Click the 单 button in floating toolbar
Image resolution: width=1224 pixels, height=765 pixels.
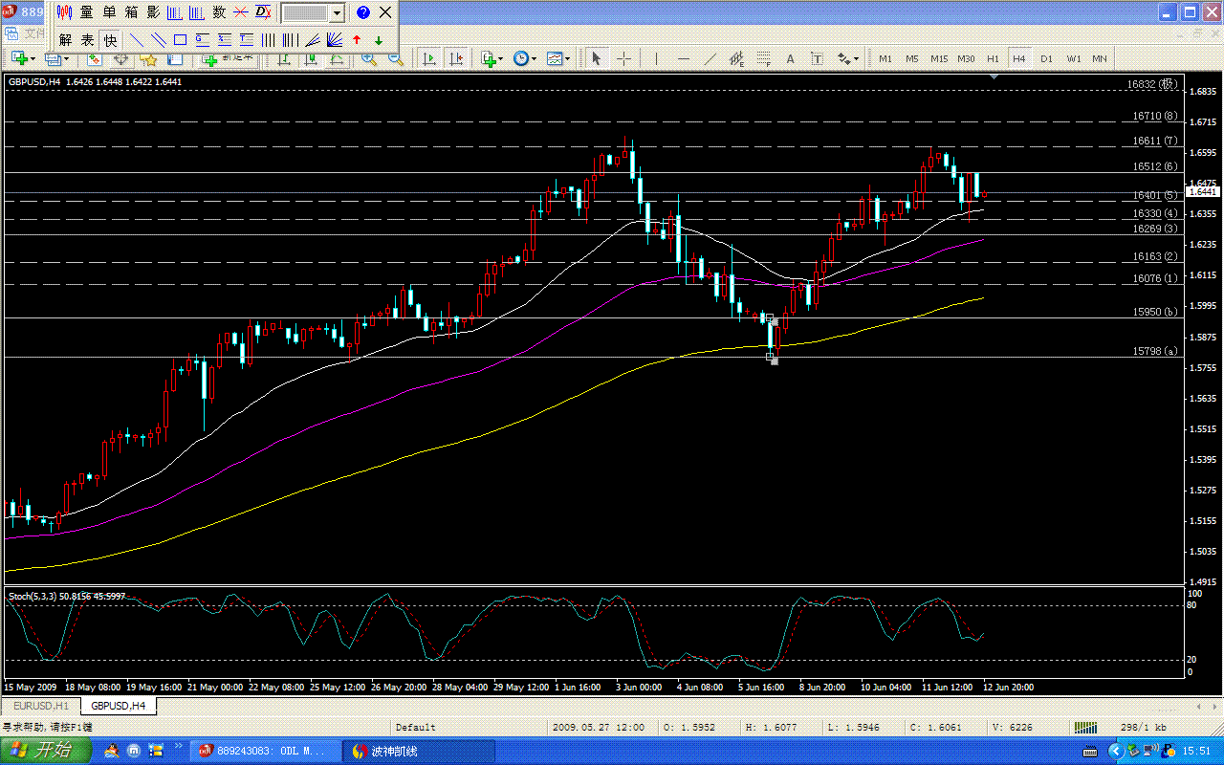pos(109,12)
